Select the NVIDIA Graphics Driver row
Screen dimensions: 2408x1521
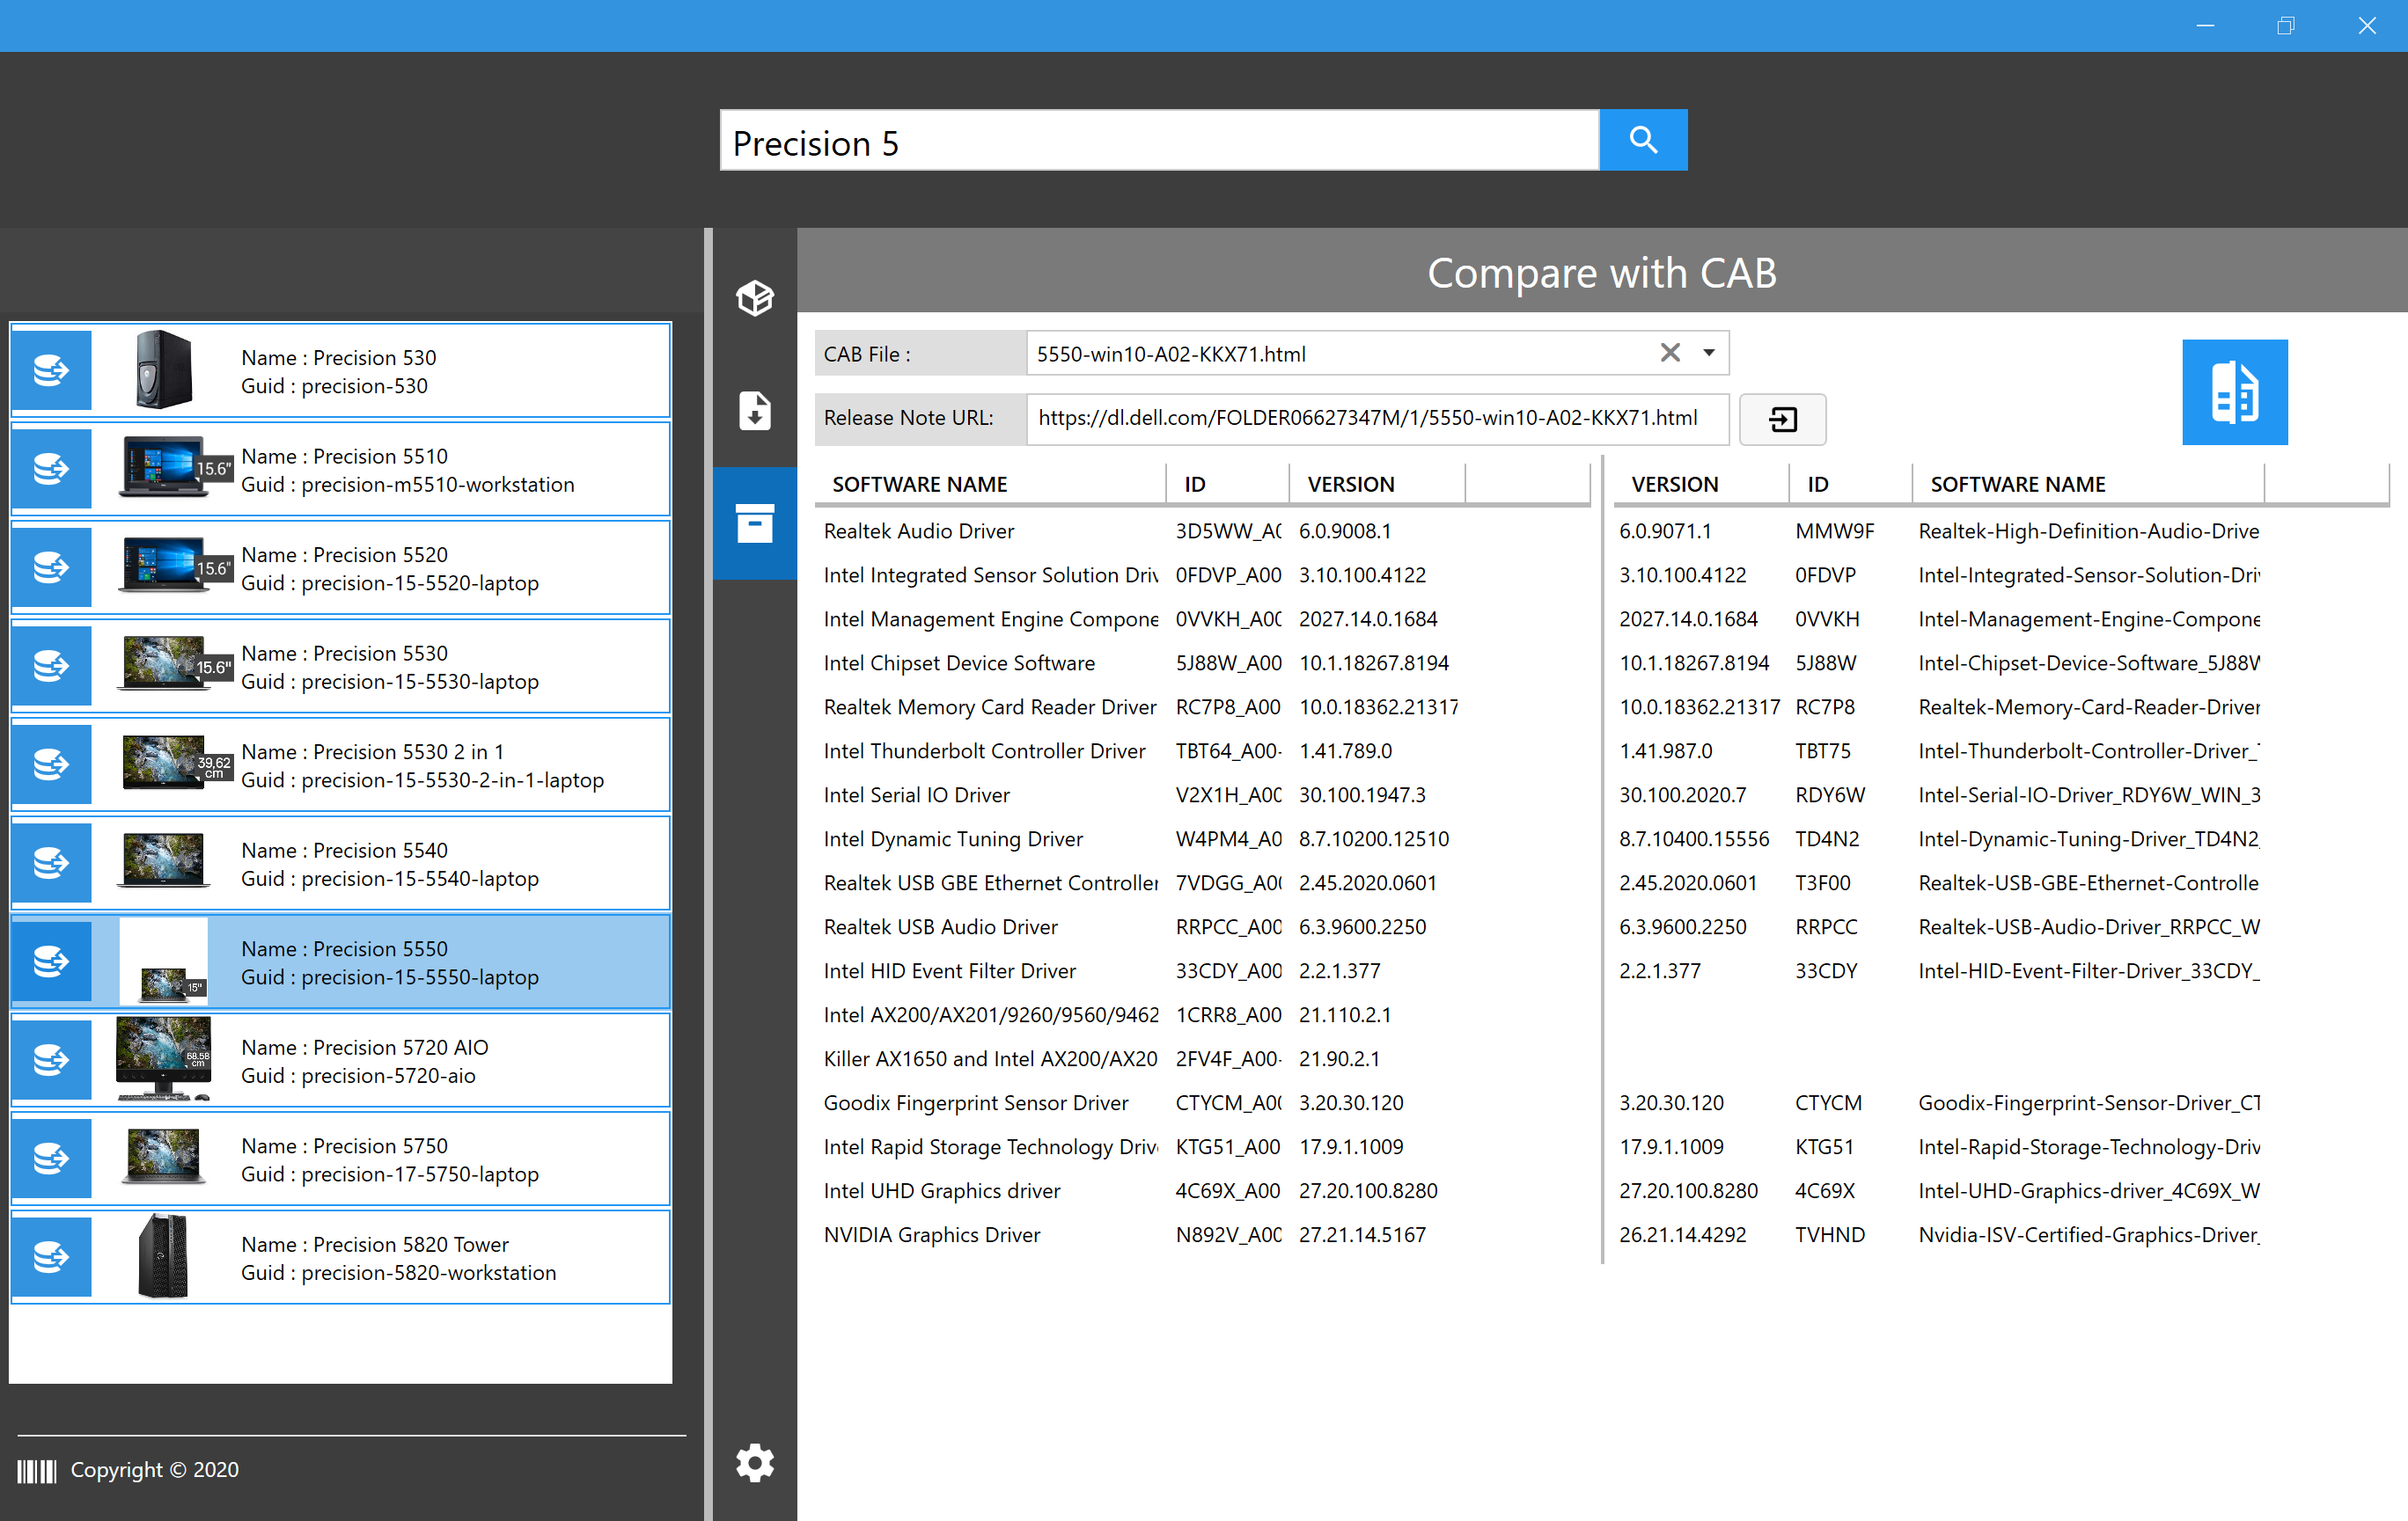(932, 1234)
